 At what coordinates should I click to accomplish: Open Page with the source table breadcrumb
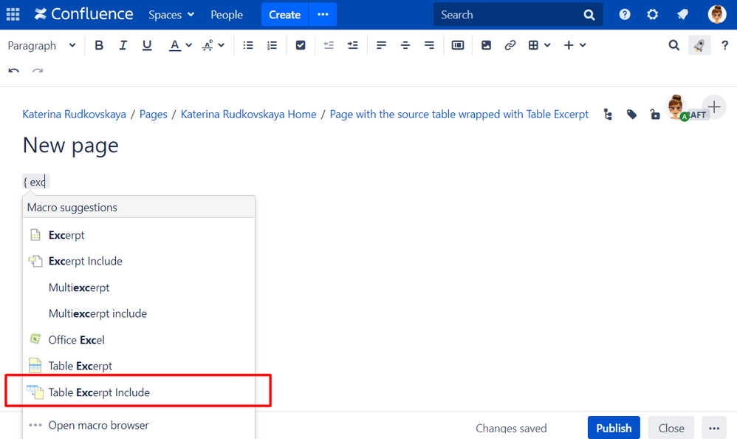(x=459, y=115)
